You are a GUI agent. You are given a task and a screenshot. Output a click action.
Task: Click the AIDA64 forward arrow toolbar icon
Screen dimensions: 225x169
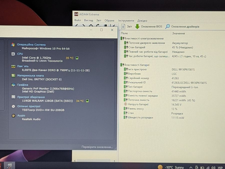[x=83, y=25]
